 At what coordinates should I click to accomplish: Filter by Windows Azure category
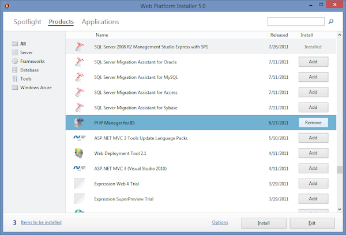coord(36,88)
